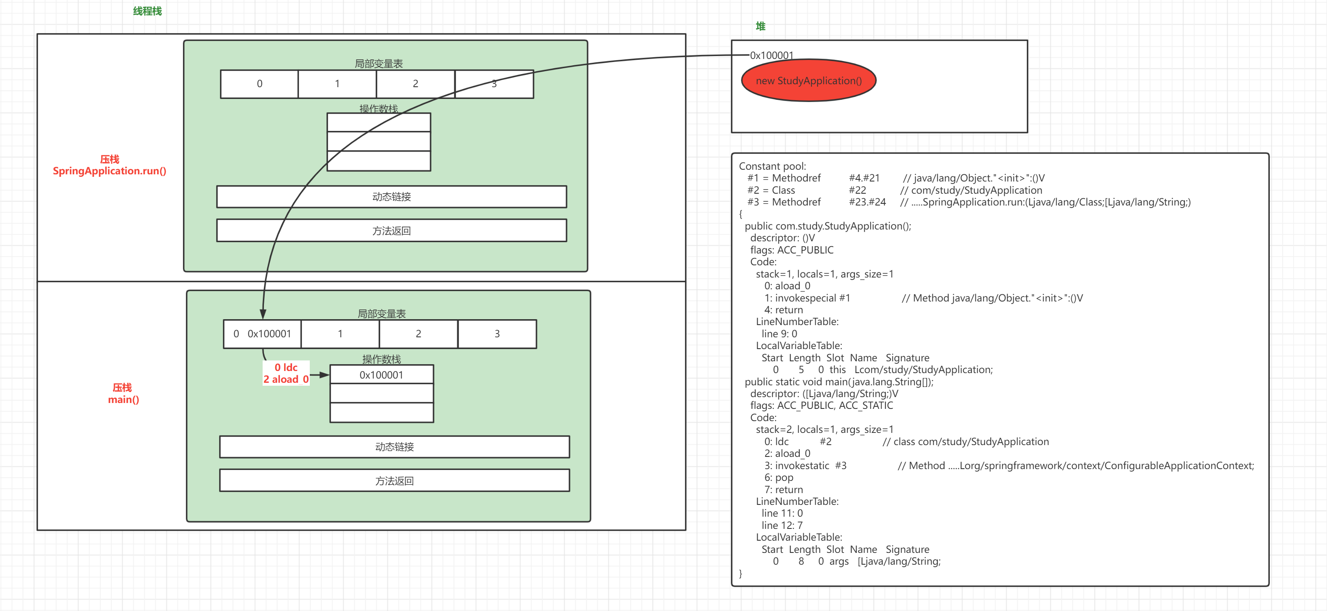1327x611 pixels.
Task: Click slot 0 in SpringApplication.run local variable table
Action: (x=259, y=83)
